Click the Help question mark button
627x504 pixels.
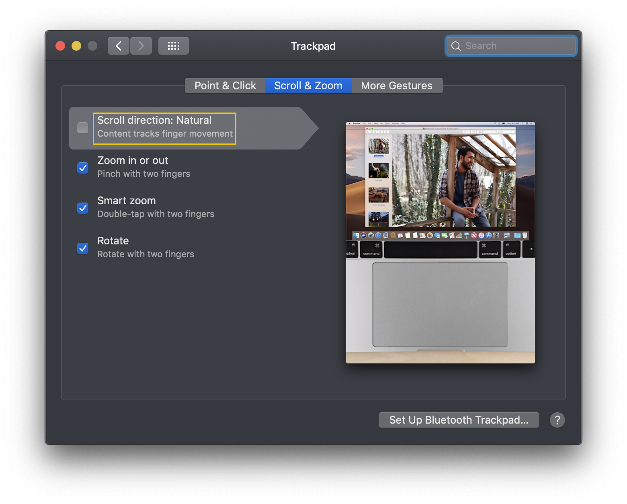click(x=557, y=420)
